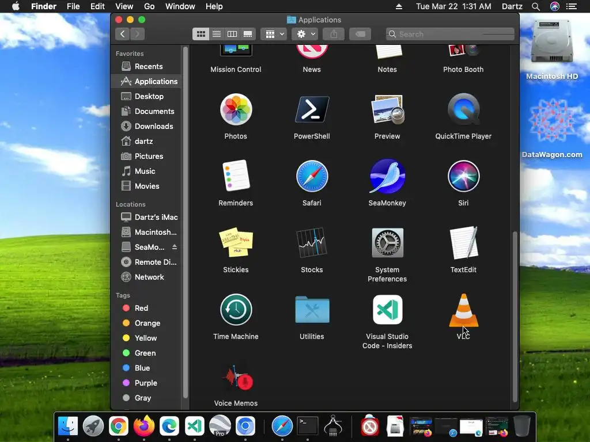The image size is (590, 442).
Task: Open Launchpad from the Dock
Action: coord(93,426)
